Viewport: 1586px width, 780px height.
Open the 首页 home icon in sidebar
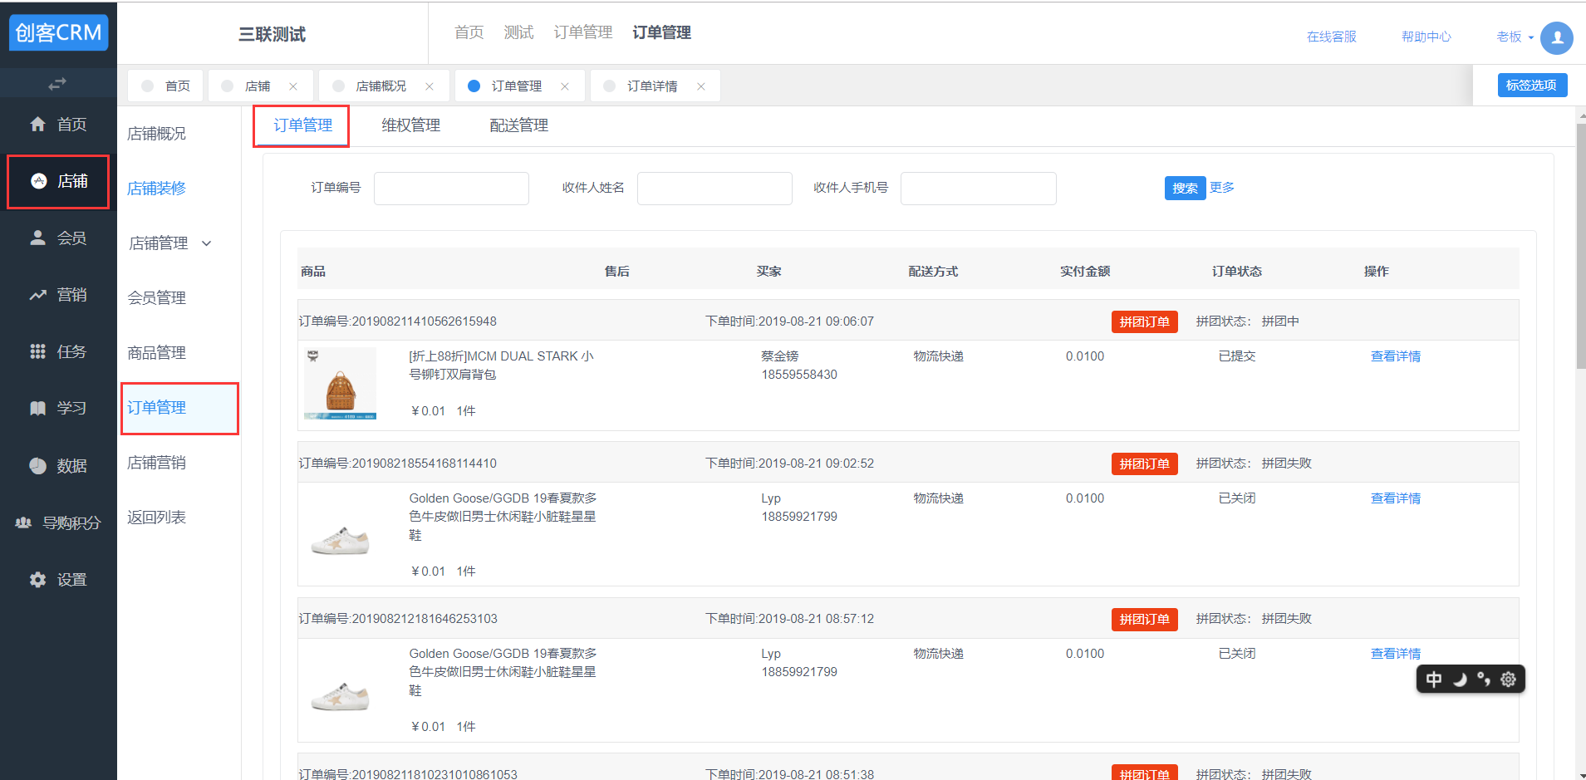tap(38, 125)
